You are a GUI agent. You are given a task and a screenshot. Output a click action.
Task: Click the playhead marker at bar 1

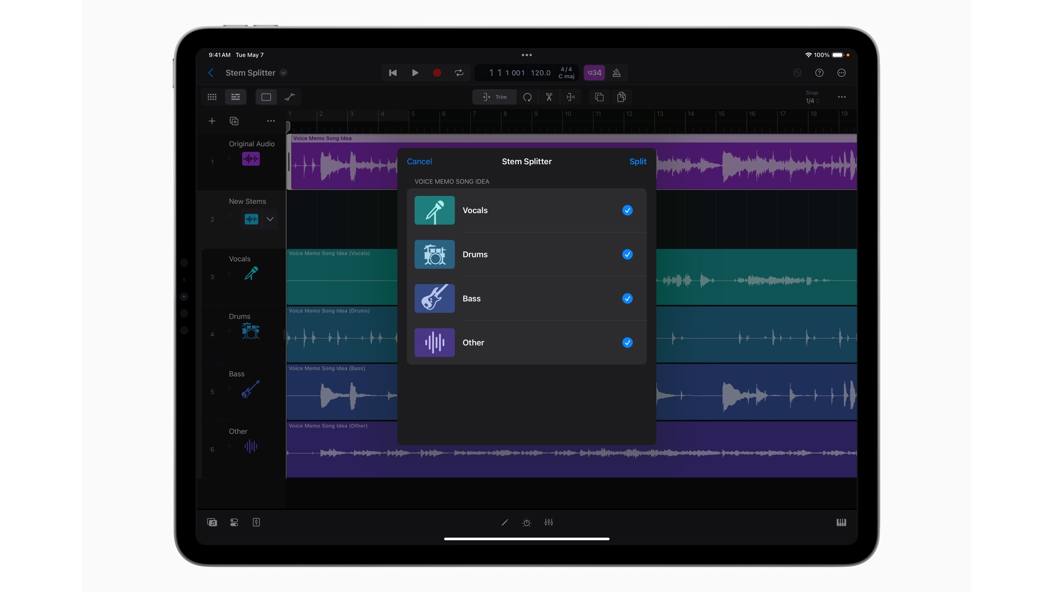coord(288,127)
